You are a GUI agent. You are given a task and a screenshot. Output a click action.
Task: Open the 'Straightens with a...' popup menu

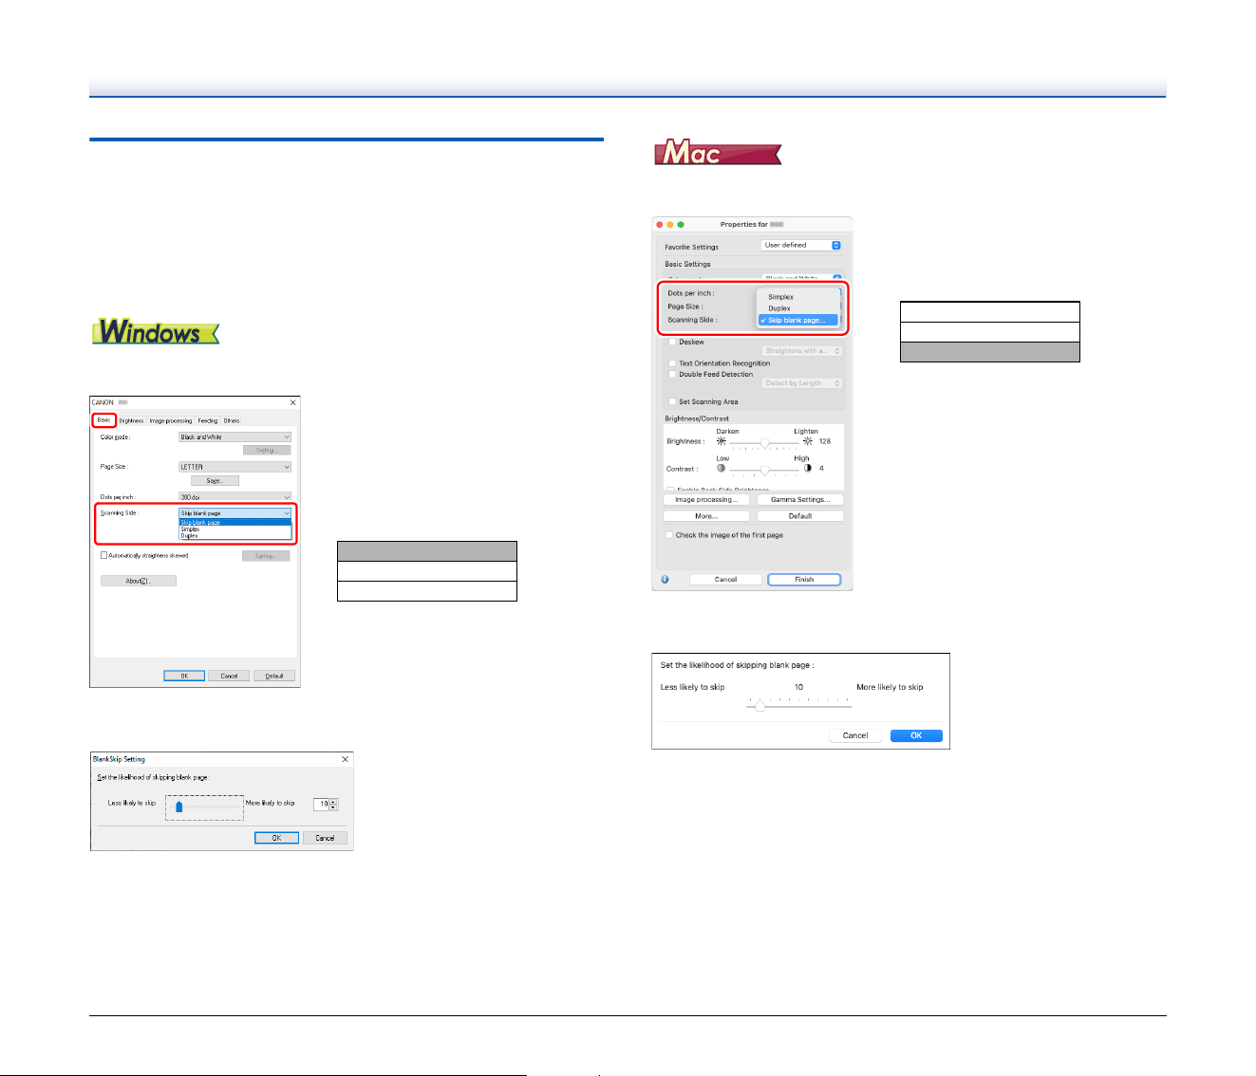pyautogui.click(x=802, y=351)
